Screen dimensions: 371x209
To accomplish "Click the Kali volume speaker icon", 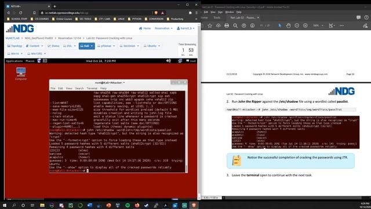I will point(169,61).
